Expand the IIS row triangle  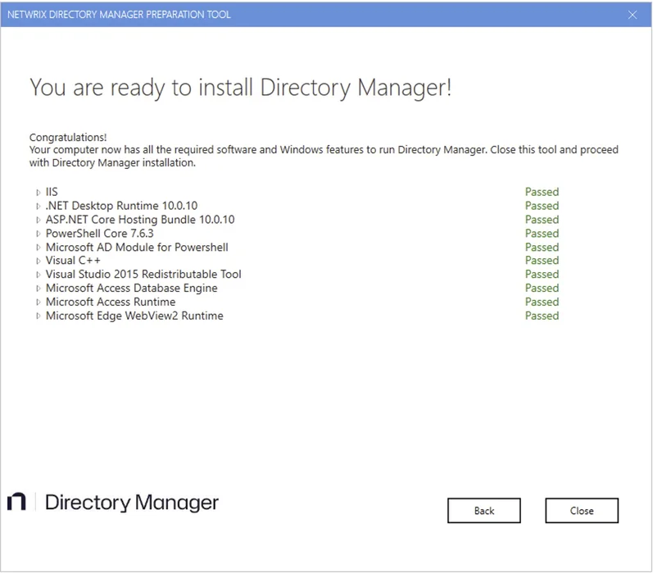(x=39, y=193)
